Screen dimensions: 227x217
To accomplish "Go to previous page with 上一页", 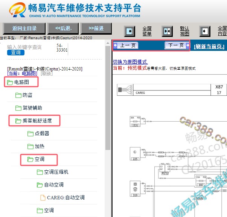I will [x=126, y=45].
